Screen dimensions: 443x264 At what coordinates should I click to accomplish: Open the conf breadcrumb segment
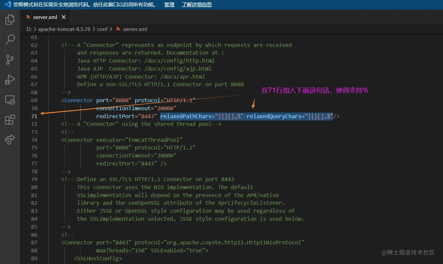[102, 29]
